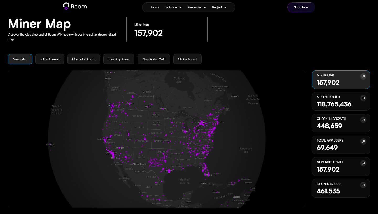The width and height of the screenshot is (378, 214).
Task: Click the 118,765,436 mPoint value
Action: tap(334, 104)
